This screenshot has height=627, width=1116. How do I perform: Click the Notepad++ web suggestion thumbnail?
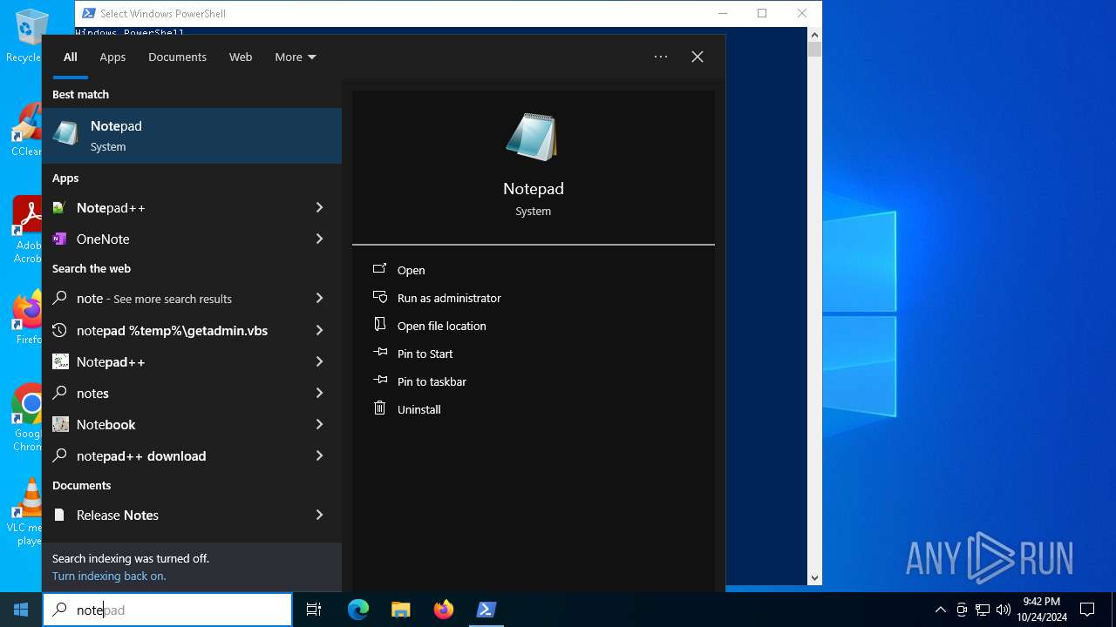60,361
